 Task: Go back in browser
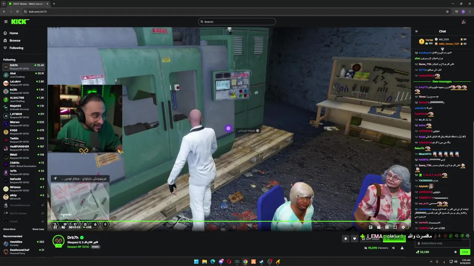[x=4, y=11]
